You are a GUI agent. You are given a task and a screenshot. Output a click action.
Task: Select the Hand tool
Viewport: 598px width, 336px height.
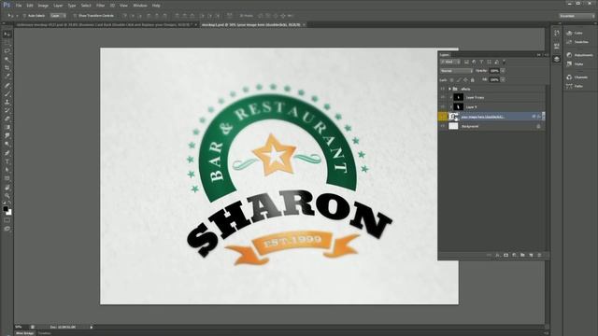coord(7,188)
